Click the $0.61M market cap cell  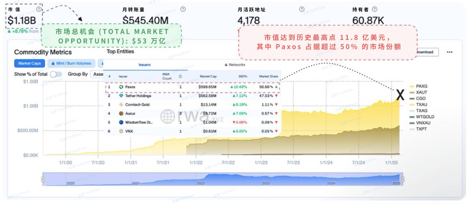click(x=210, y=131)
